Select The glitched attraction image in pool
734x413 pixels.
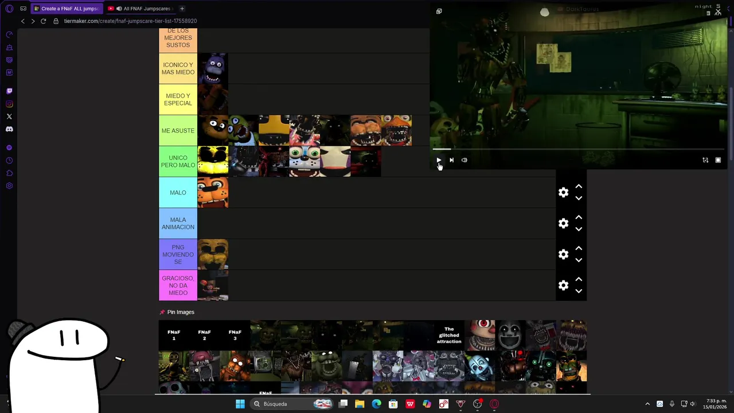pos(449,335)
